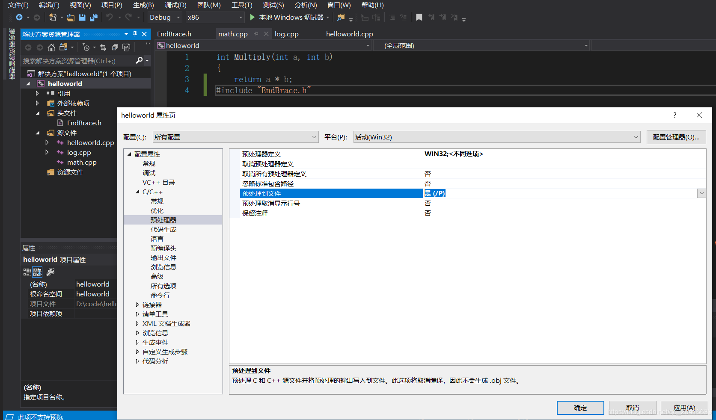Click 本地 Windows 调试器 button
This screenshot has height=420, width=716.
coord(290,18)
